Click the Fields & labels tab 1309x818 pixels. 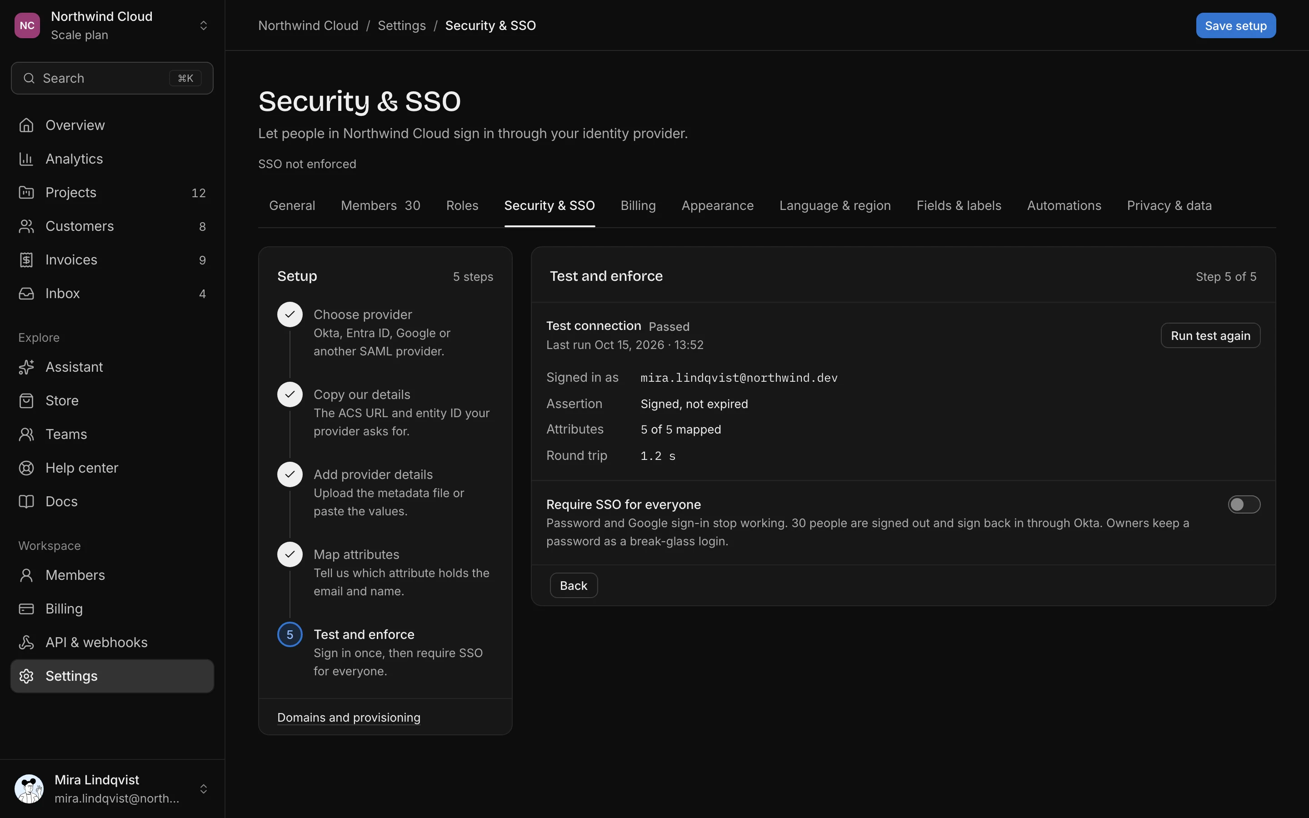[x=959, y=205]
